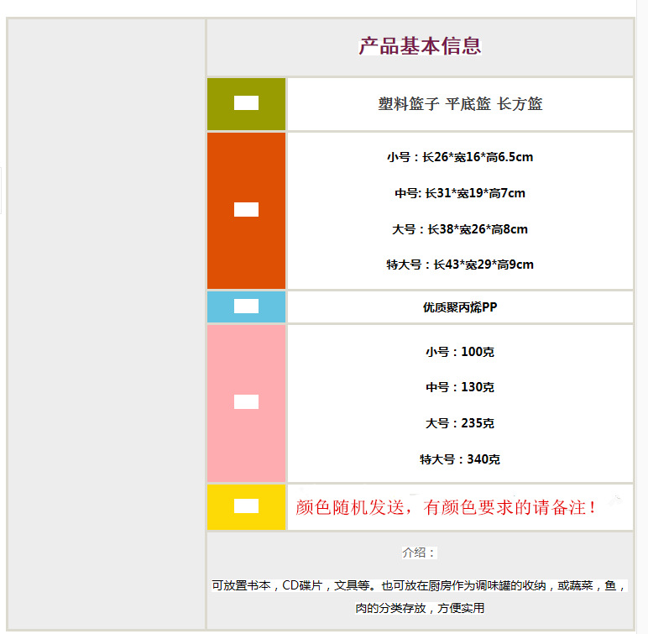Screen dimensions: 648x634
Task: Click the orange-red color block
Action: pyautogui.click(x=246, y=211)
